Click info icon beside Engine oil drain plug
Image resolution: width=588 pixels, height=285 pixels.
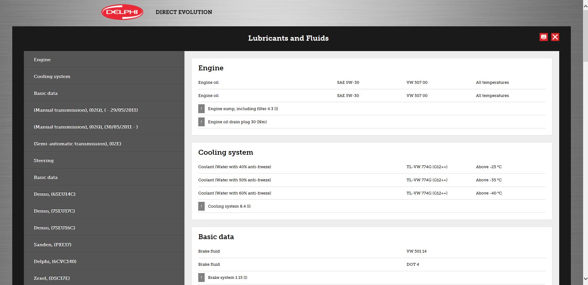point(201,122)
